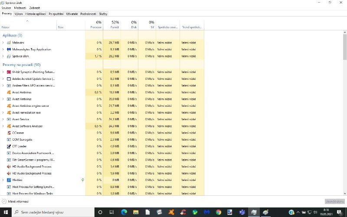This screenshot has width=347, height=217.
Task: Switch to the Podrobnosti tab
Action: (88, 14)
